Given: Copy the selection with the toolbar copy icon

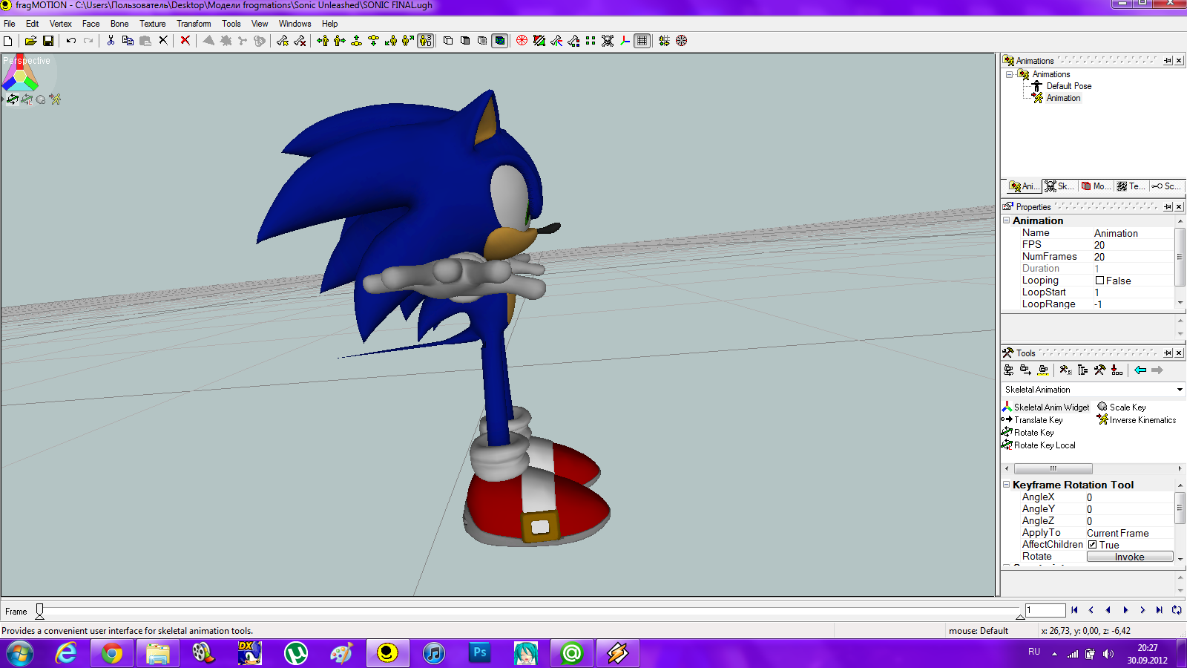Looking at the screenshot, I should click(128, 41).
